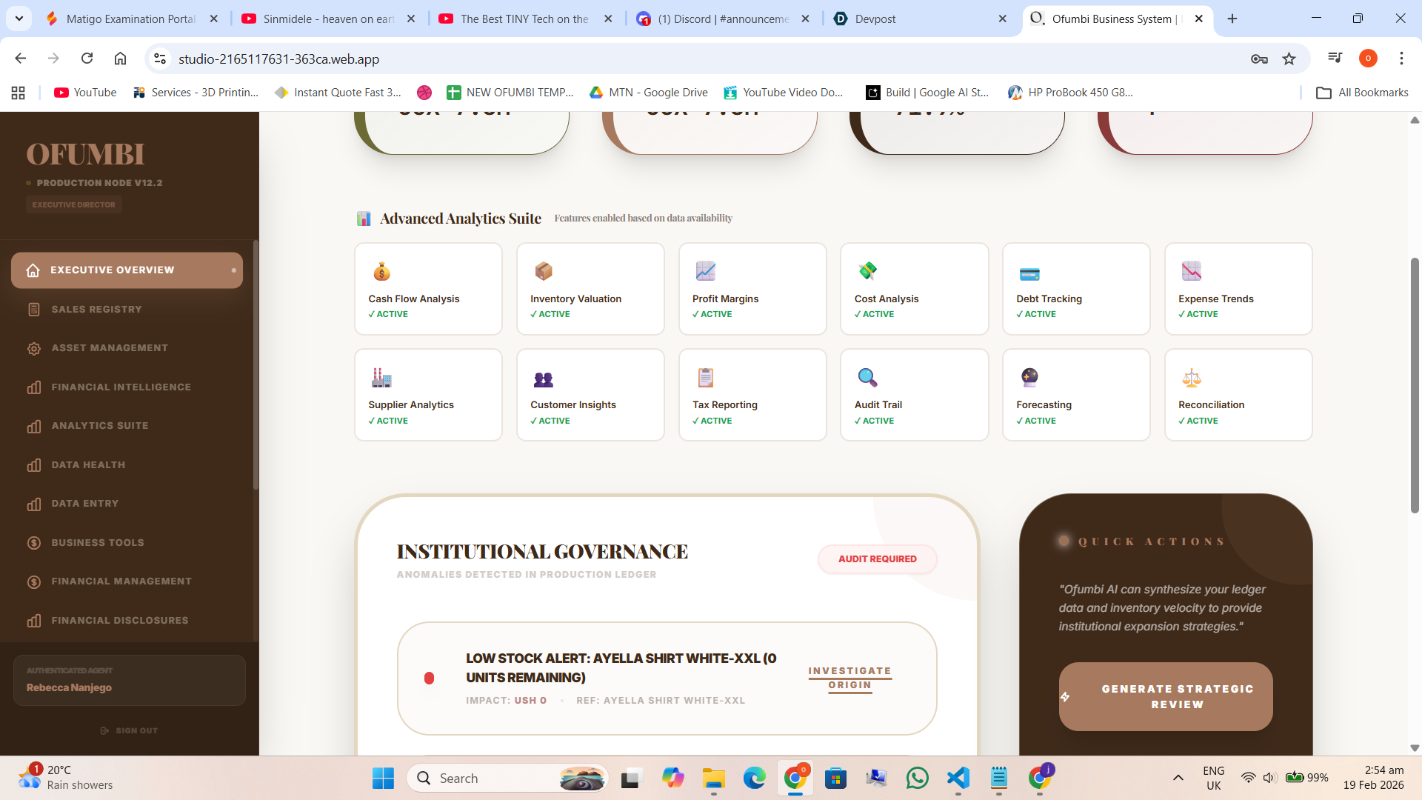Open the Forecasting crystal ball icon
Viewport: 1422px width, 800px height.
coord(1029,378)
